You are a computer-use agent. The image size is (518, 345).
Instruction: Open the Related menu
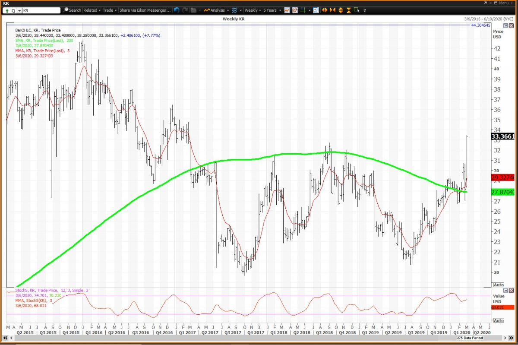(x=92, y=10)
